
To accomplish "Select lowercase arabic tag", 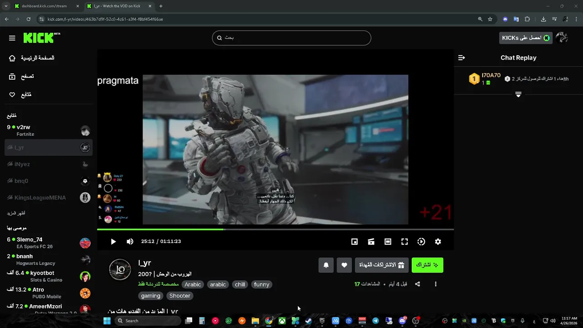I will coord(218,284).
